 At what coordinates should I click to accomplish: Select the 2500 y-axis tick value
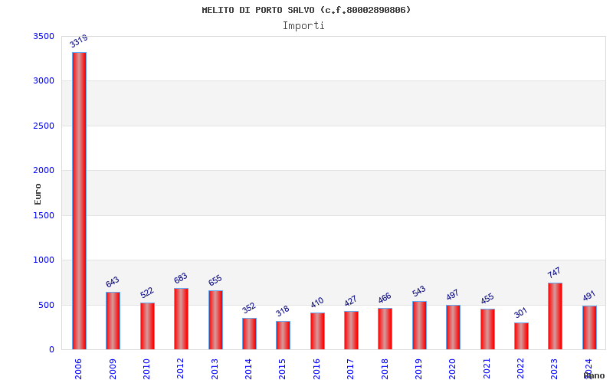click(x=44, y=126)
